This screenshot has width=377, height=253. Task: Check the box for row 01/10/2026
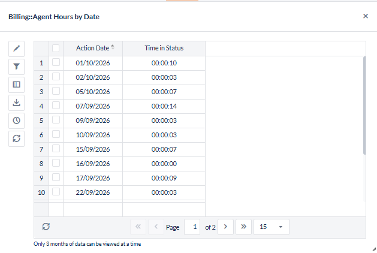click(x=56, y=62)
